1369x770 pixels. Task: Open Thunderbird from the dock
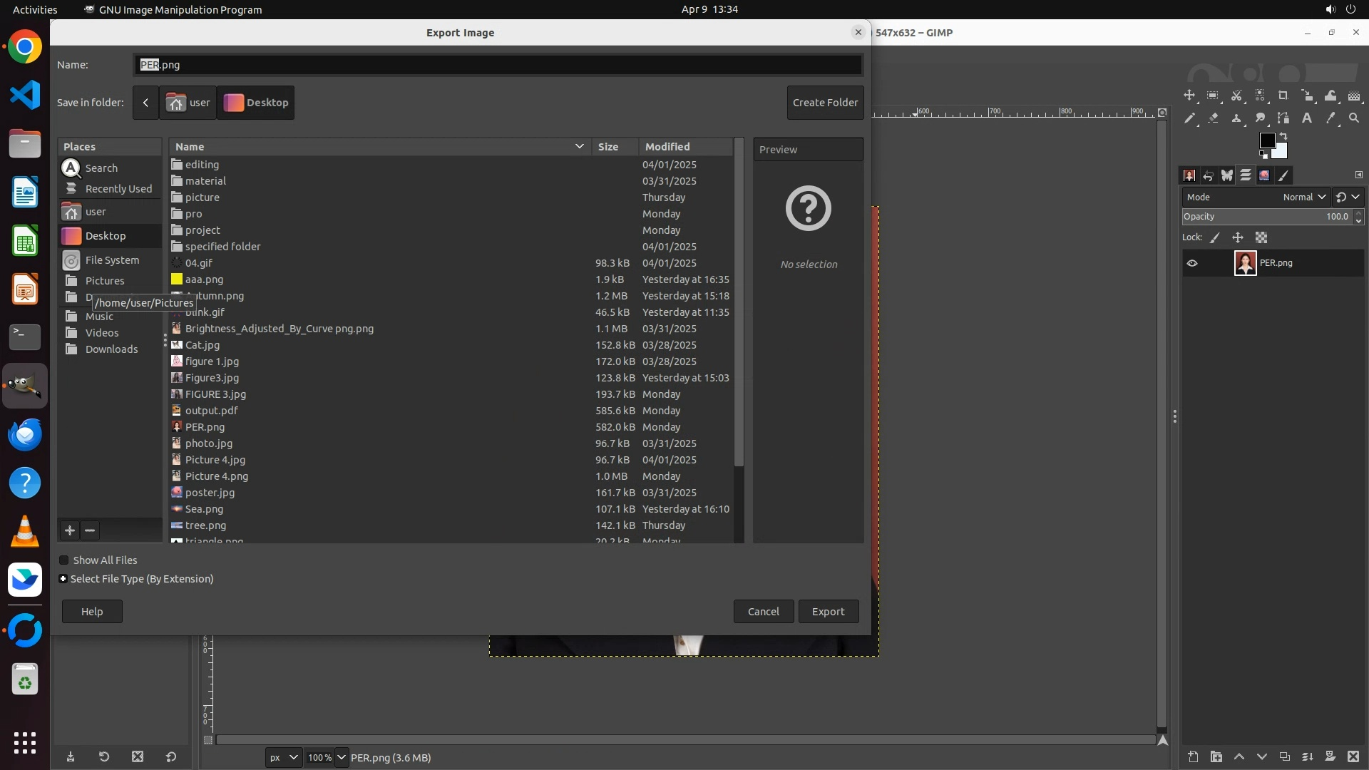pyautogui.click(x=25, y=434)
